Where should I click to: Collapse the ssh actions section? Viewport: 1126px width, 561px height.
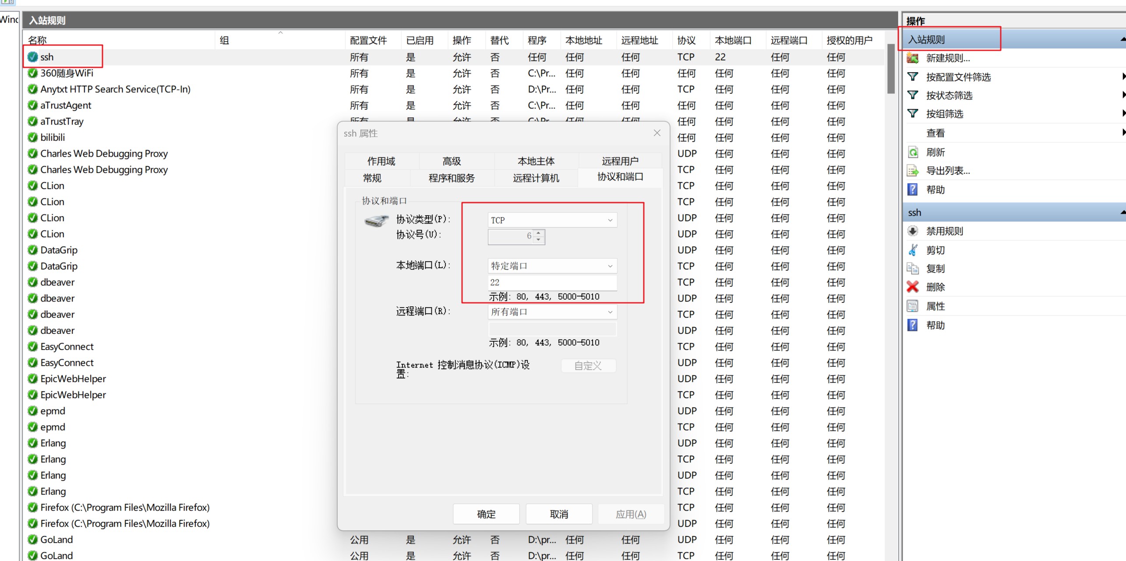click(1123, 212)
